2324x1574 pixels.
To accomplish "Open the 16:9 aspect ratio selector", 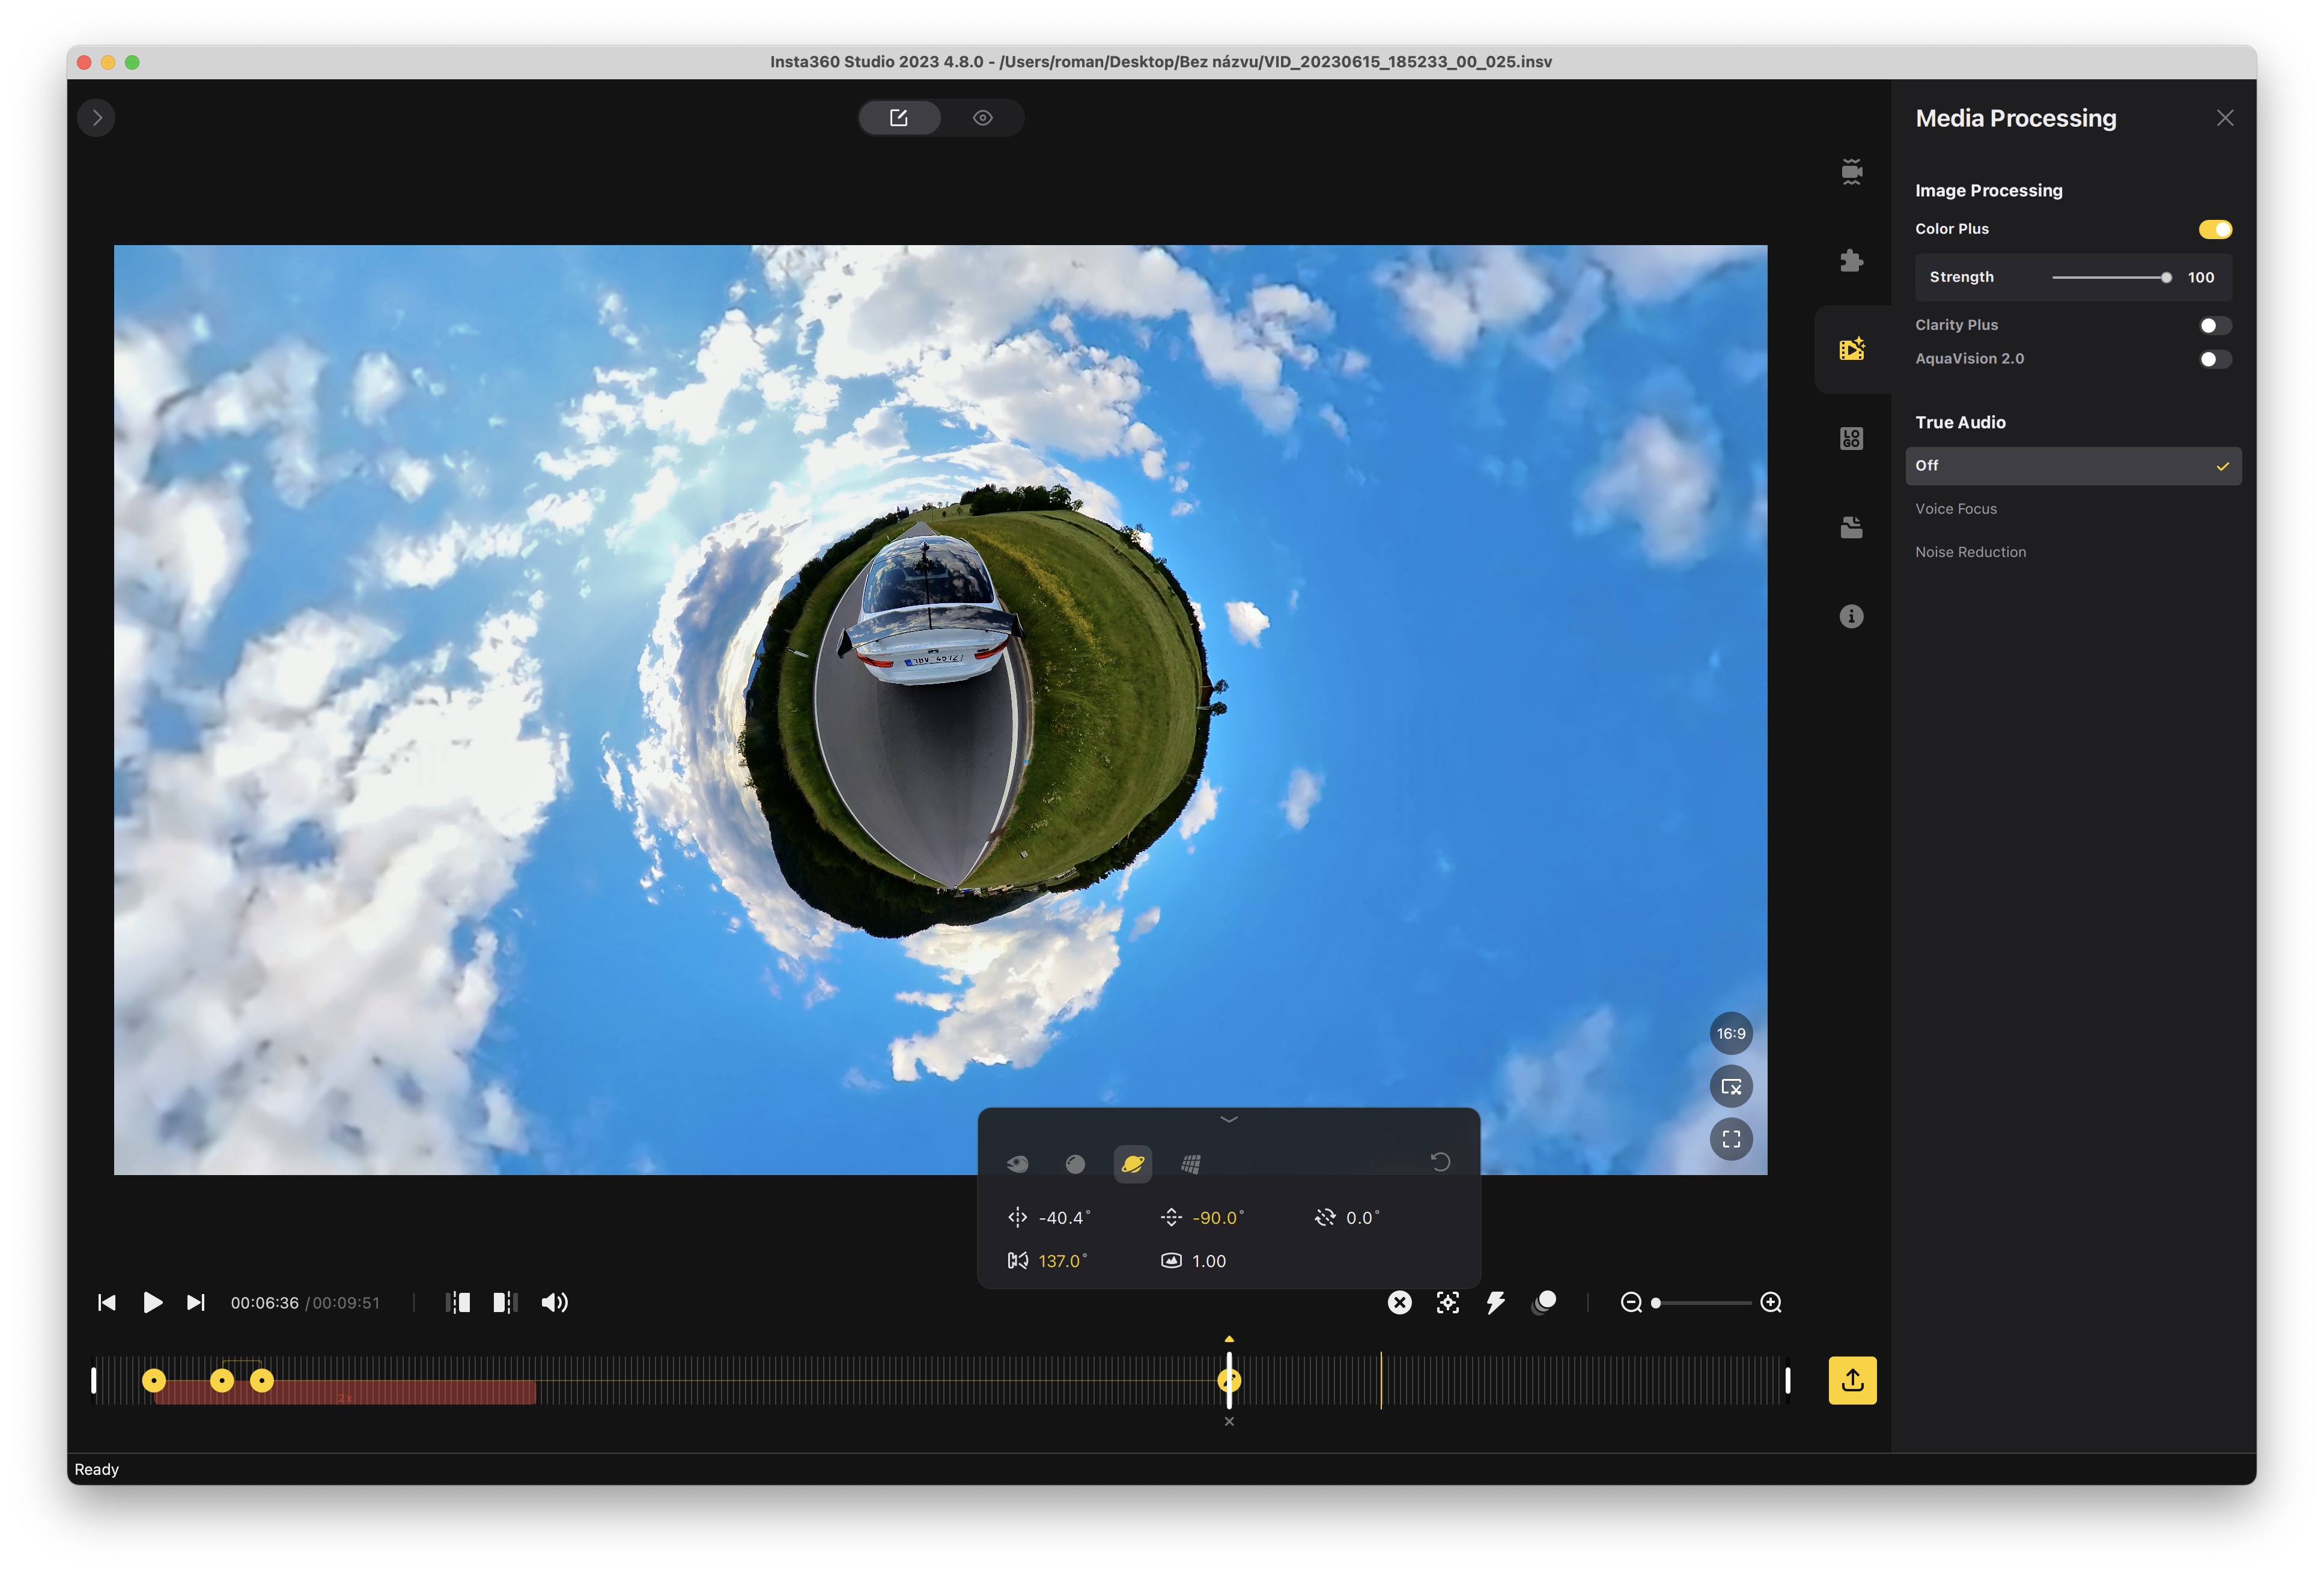I will 1731,1034.
